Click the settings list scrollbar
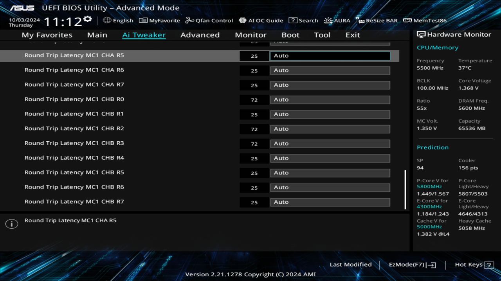This screenshot has height=281, width=501. tap(406, 189)
